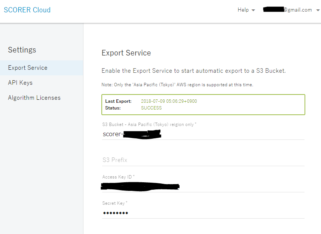Screen dimensions: 321x234
Task: Click the Help dropdown arrow
Action: (253, 10)
